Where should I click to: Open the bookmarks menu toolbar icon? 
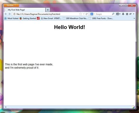(x=118, y=14)
